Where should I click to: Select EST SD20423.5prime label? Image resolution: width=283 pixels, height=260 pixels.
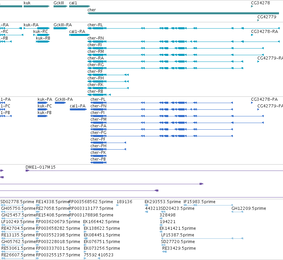(x=178, y=208)
